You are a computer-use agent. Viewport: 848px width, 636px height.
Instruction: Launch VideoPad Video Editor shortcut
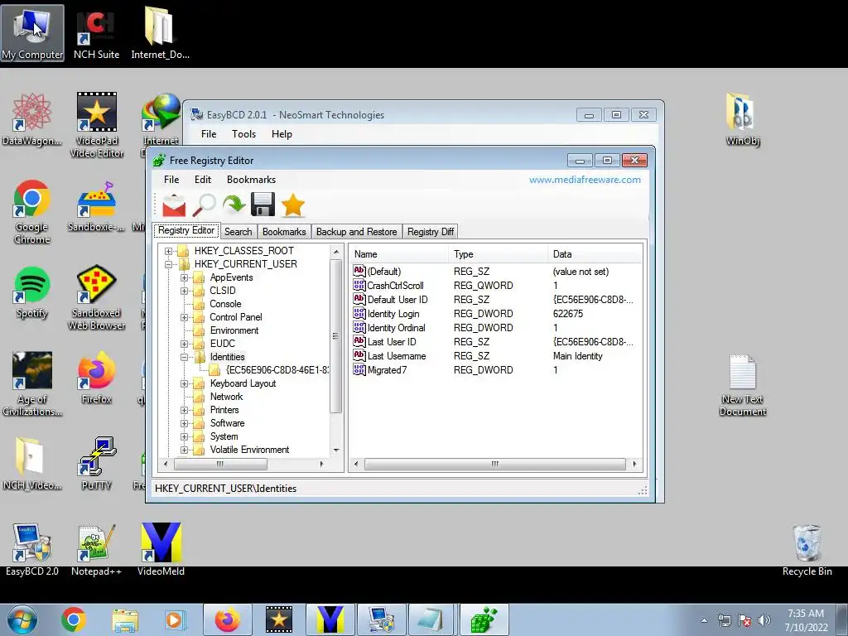coord(97,126)
